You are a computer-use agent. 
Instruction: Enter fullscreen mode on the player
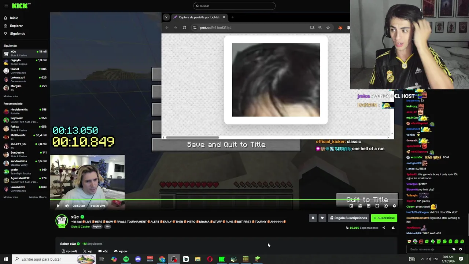[377, 206]
